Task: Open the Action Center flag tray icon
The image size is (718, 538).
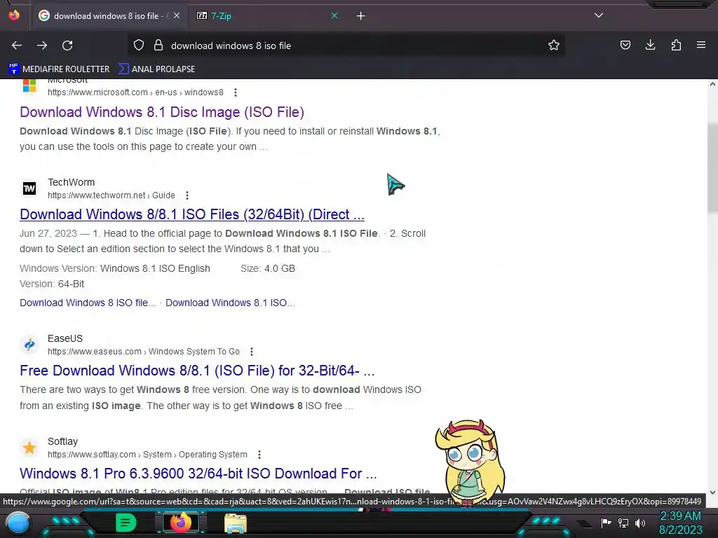Action: [607, 523]
